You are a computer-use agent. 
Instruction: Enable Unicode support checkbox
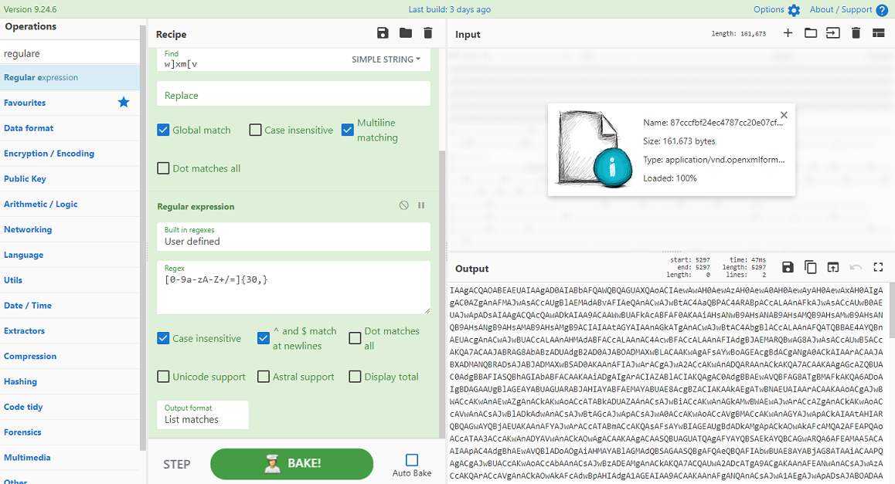[x=163, y=377]
